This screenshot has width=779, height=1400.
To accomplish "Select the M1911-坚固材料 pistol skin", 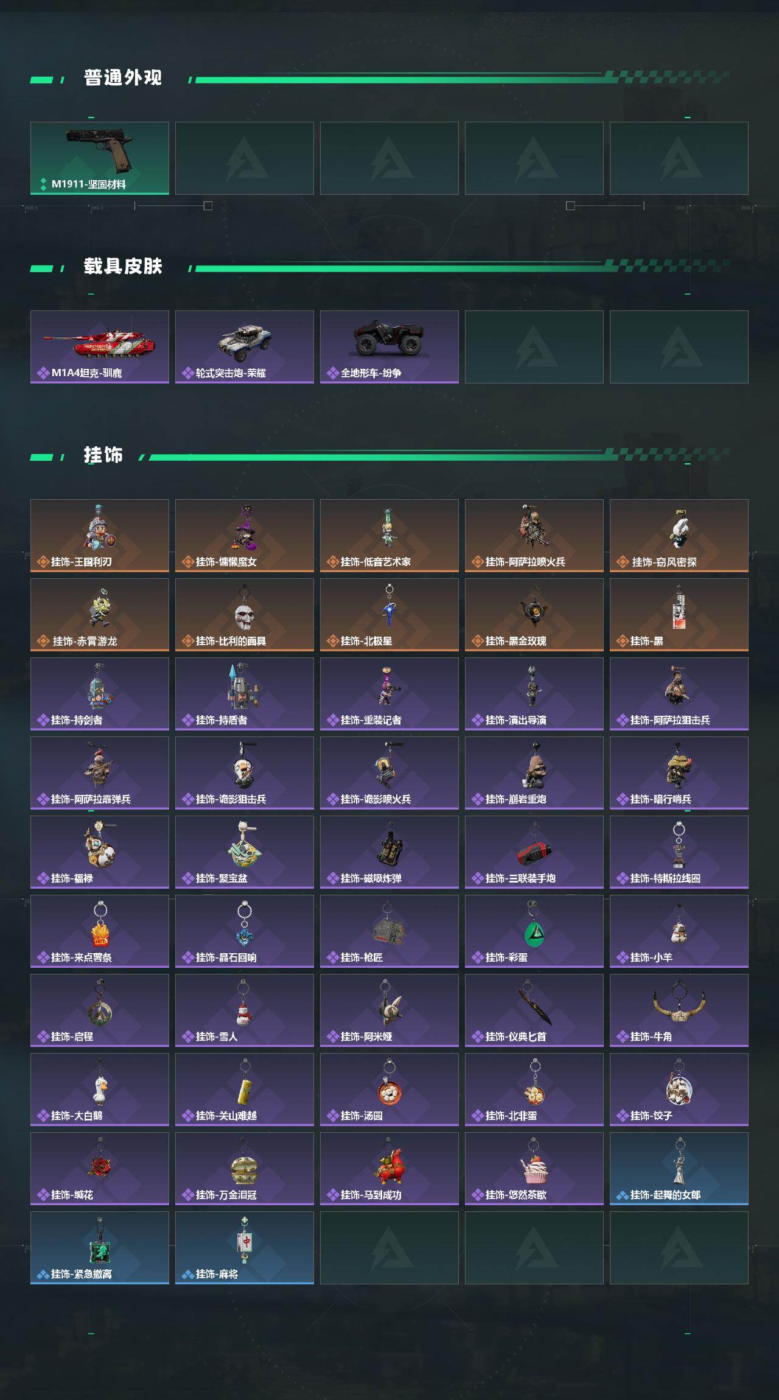I will [100, 158].
